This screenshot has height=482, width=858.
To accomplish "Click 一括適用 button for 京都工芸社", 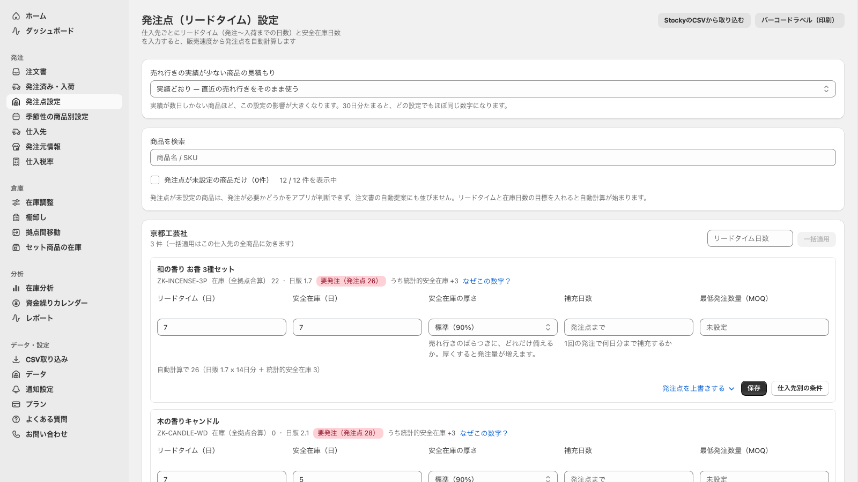I will (x=816, y=239).
